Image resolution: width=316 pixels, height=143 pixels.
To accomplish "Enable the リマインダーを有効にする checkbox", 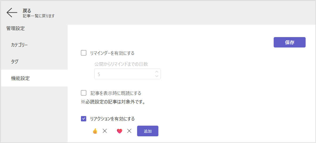I will tap(84, 53).
